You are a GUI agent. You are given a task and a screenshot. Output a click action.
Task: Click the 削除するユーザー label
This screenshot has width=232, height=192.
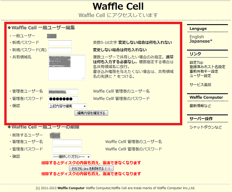coord(27,135)
